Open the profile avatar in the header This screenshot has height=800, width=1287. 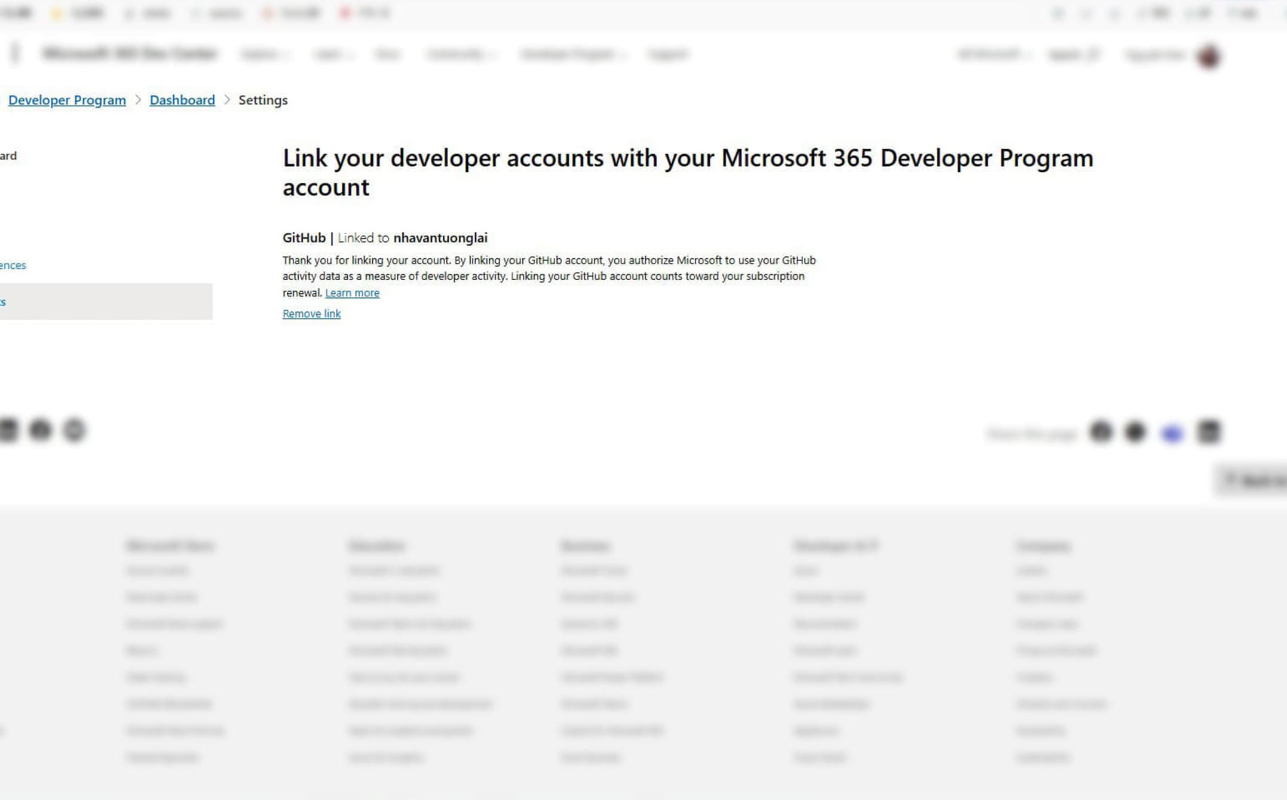tap(1209, 56)
